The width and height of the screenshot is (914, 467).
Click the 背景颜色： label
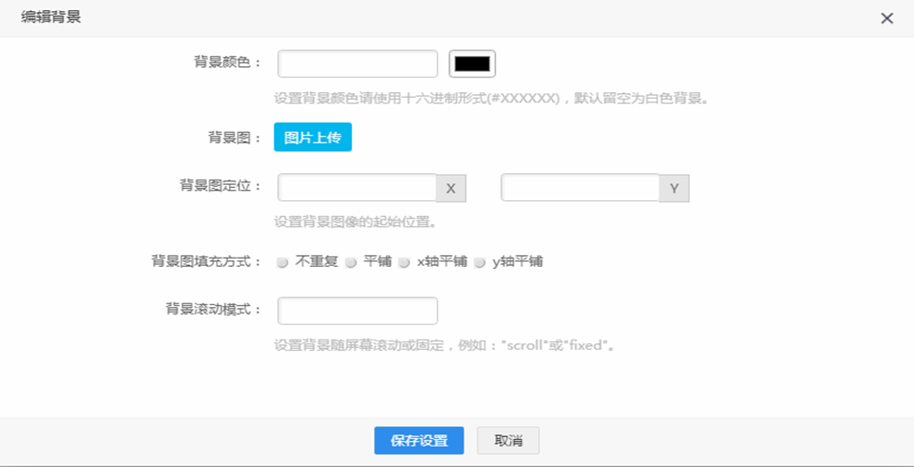tap(228, 62)
